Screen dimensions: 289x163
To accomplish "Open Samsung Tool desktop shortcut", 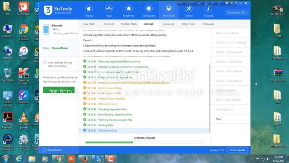I will 23,143.
